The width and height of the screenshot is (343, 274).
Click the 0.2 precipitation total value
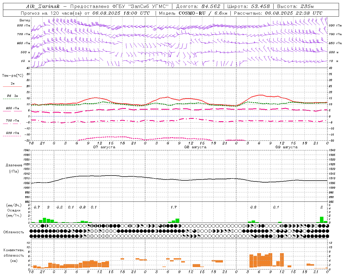pyautogui.click(x=59, y=207)
